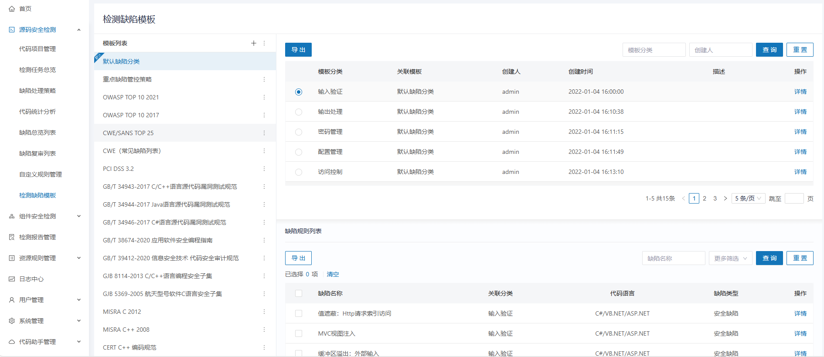
Task: Expand the 代码助手管理 menu chevron
Action: pos(79,342)
